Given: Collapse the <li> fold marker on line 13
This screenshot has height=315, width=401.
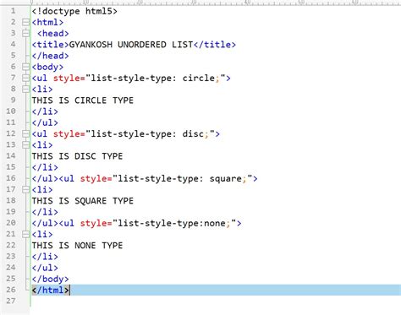Looking at the screenshot, I should click(x=25, y=145).
